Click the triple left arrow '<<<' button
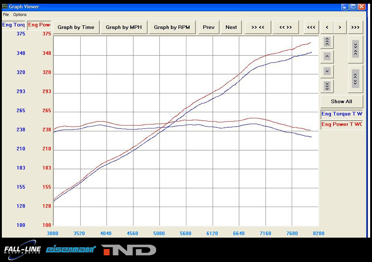This screenshot has height=262, width=372. (x=311, y=27)
